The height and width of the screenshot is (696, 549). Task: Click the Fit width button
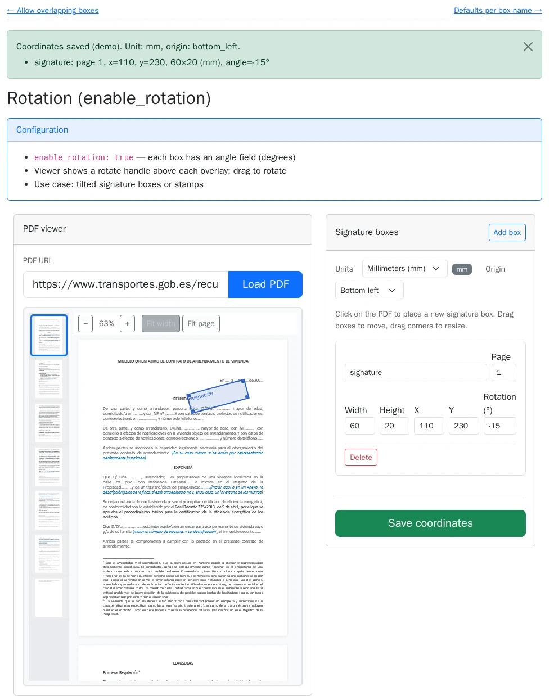[161, 324]
